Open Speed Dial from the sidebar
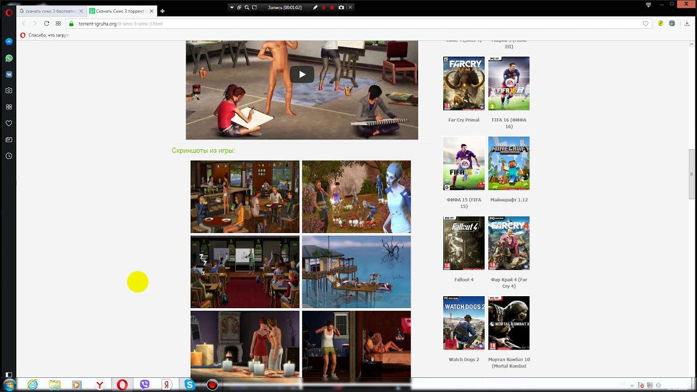This screenshot has height=392, width=697. click(x=9, y=107)
